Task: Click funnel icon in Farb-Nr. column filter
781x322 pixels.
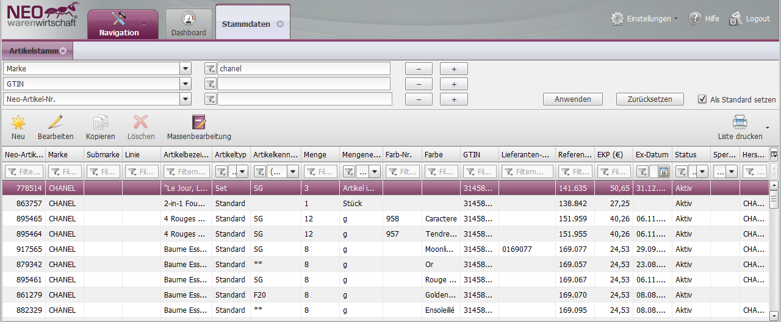Action: tap(394, 172)
